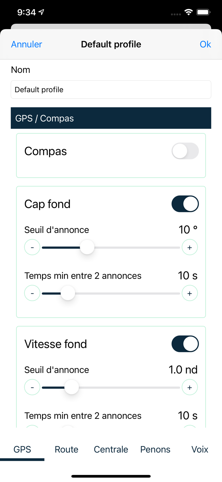Select the Voix tab
The width and height of the screenshot is (222, 482).
pyautogui.click(x=200, y=449)
